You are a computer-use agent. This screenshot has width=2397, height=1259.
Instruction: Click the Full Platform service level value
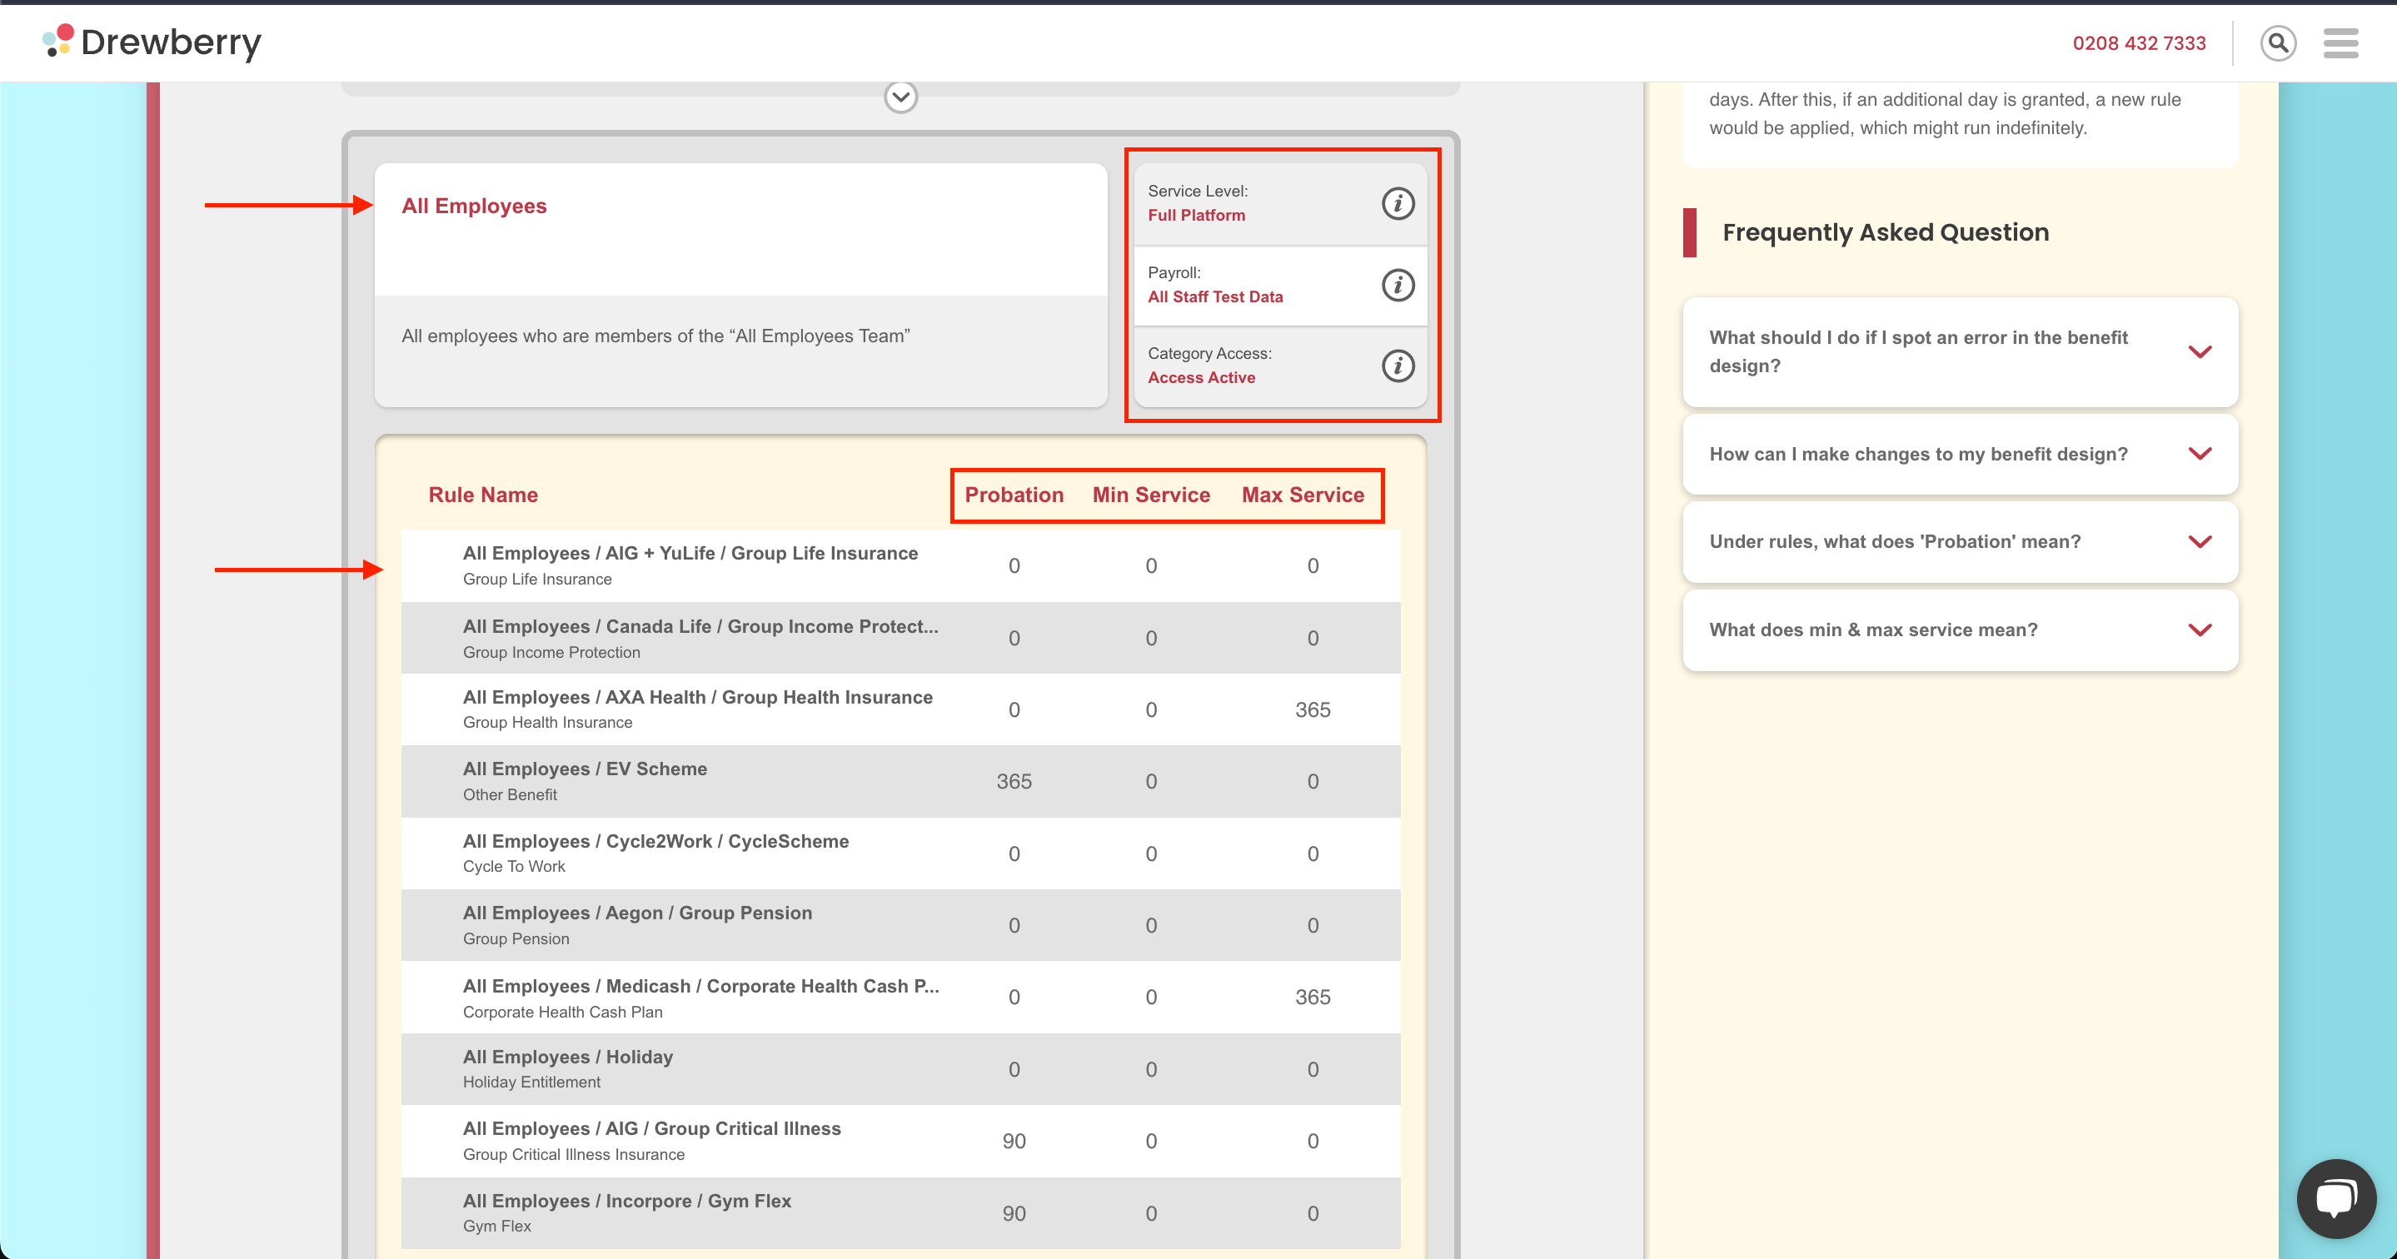click(x=1196, y=215)
